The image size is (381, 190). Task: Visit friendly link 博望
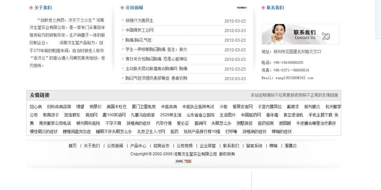[80, 107]
